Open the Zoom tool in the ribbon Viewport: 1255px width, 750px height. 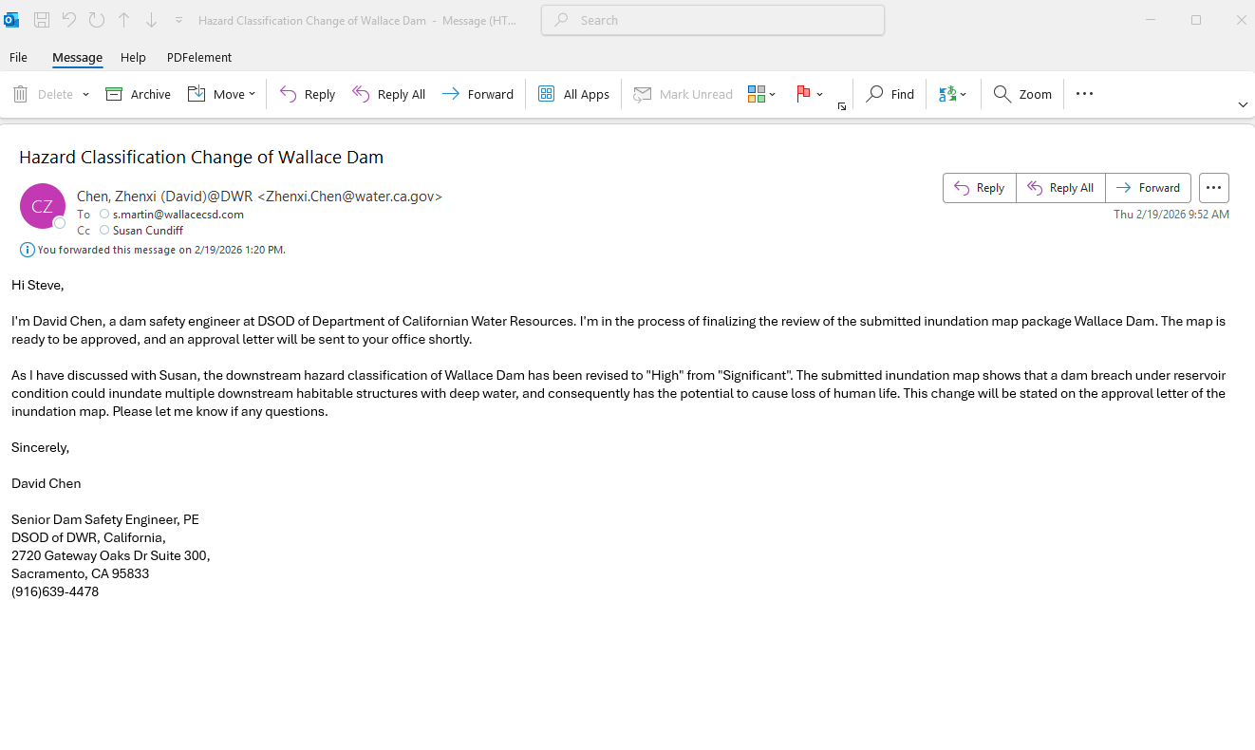1022,94
